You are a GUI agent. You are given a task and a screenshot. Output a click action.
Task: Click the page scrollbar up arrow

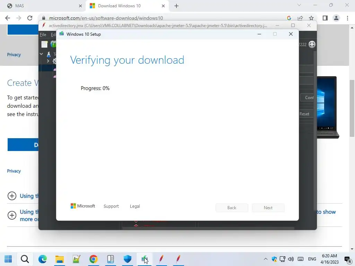pyautogui.click(x=352, y=28)
